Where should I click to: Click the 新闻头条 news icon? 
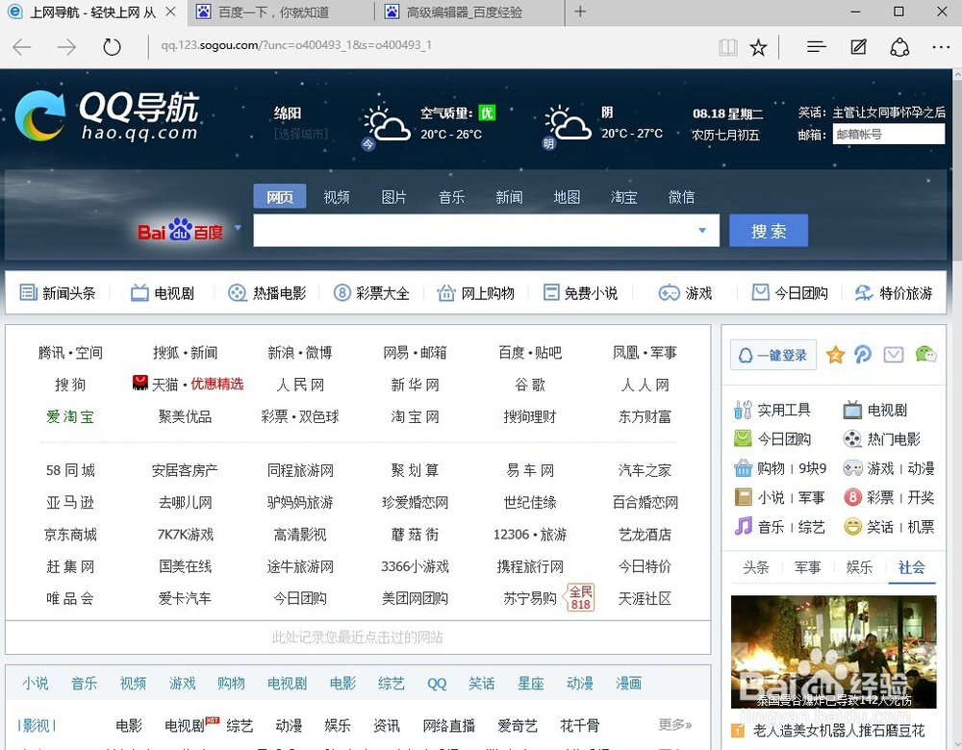[28, 292]
